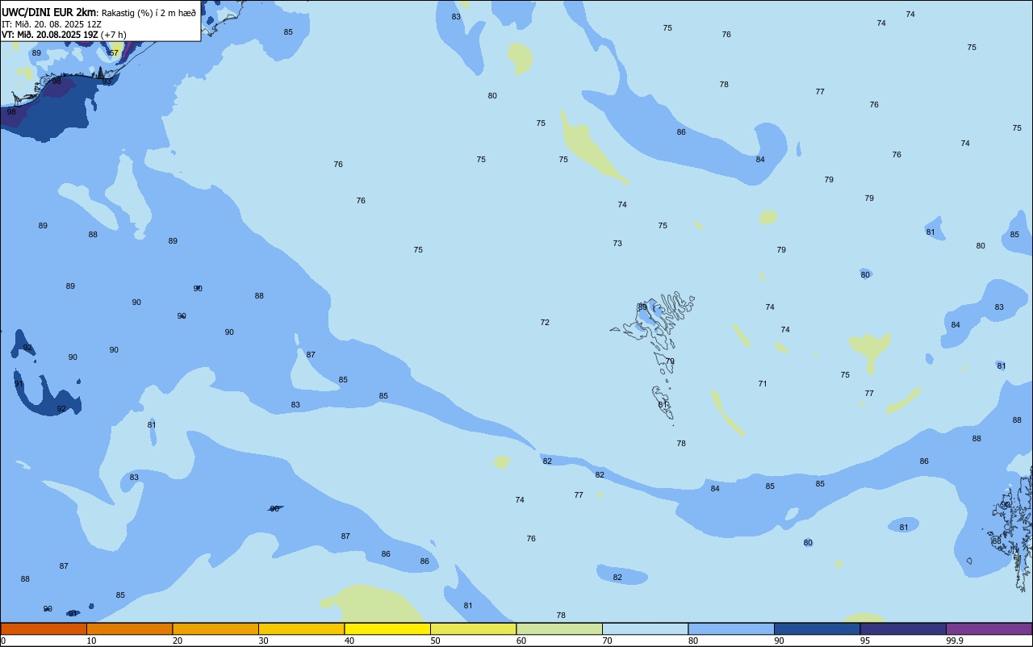Select the "30" legend tick label
Image resolution: width=1033 pixels, height=647 pixels.
(x=264, y=641)
